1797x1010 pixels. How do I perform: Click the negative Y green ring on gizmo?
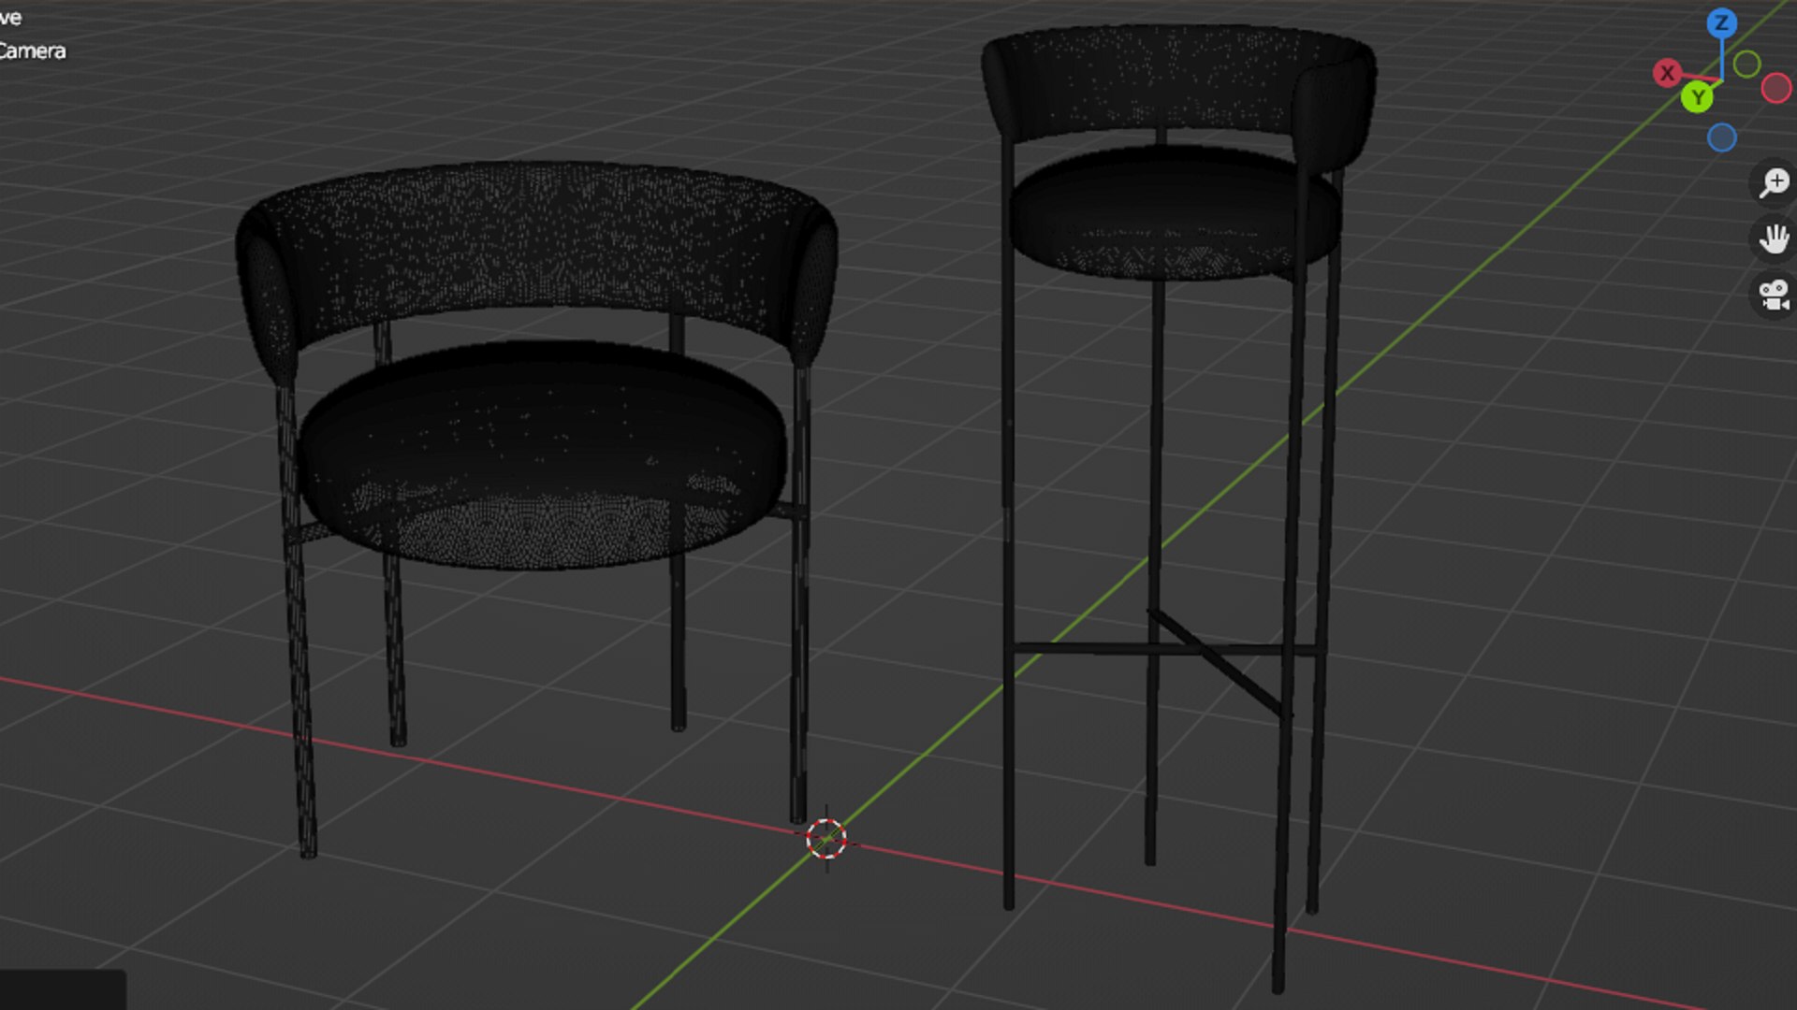pyautogui.click(x=1746, y=65)
